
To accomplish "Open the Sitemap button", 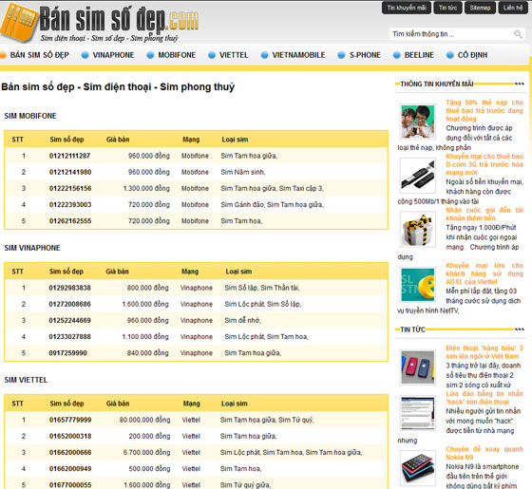I will pyautogui.click(x=480, y=8).
